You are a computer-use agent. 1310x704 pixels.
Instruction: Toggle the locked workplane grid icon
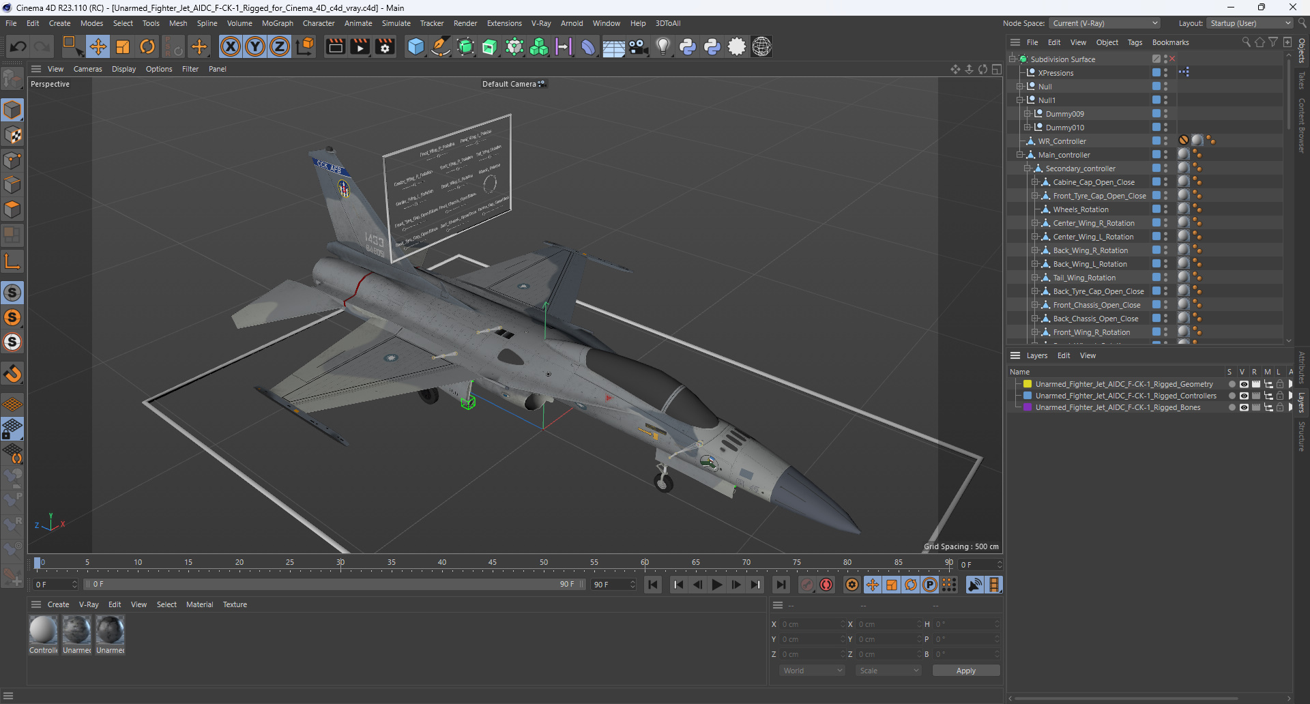[12, 428]
